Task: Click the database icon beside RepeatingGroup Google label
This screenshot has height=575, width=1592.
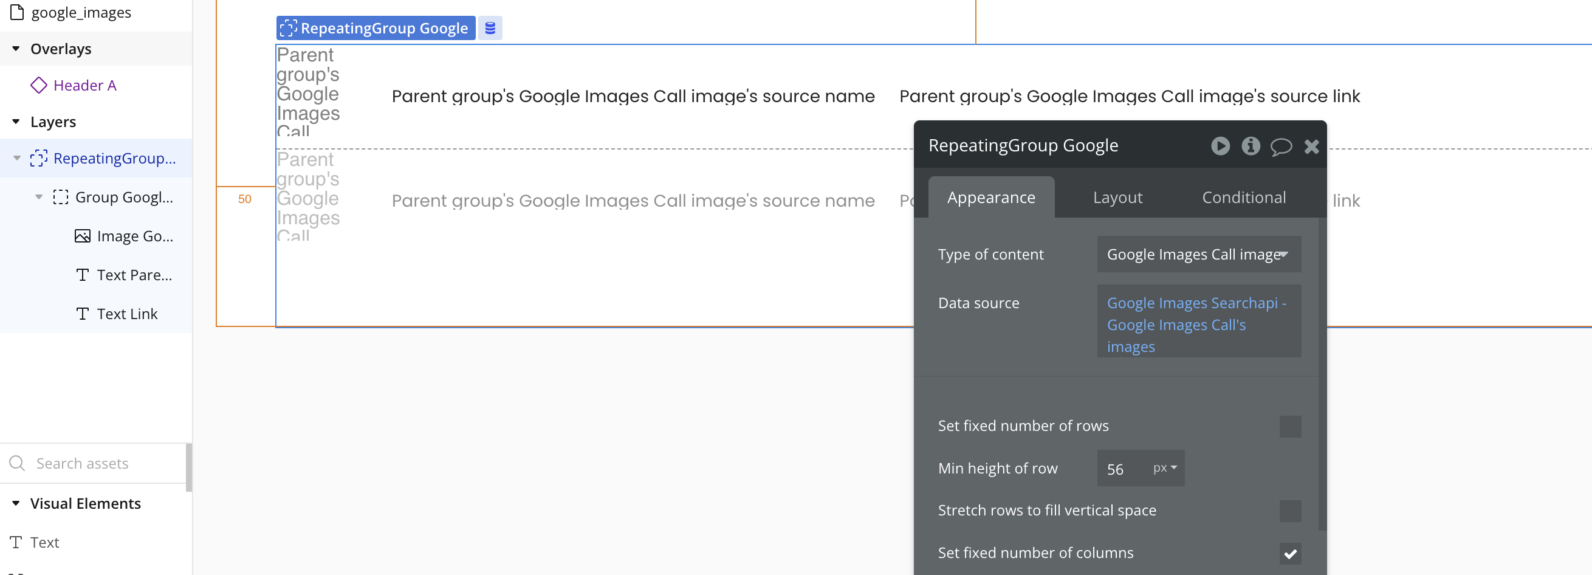Action: pyautogui.click(x=490, y=29)
